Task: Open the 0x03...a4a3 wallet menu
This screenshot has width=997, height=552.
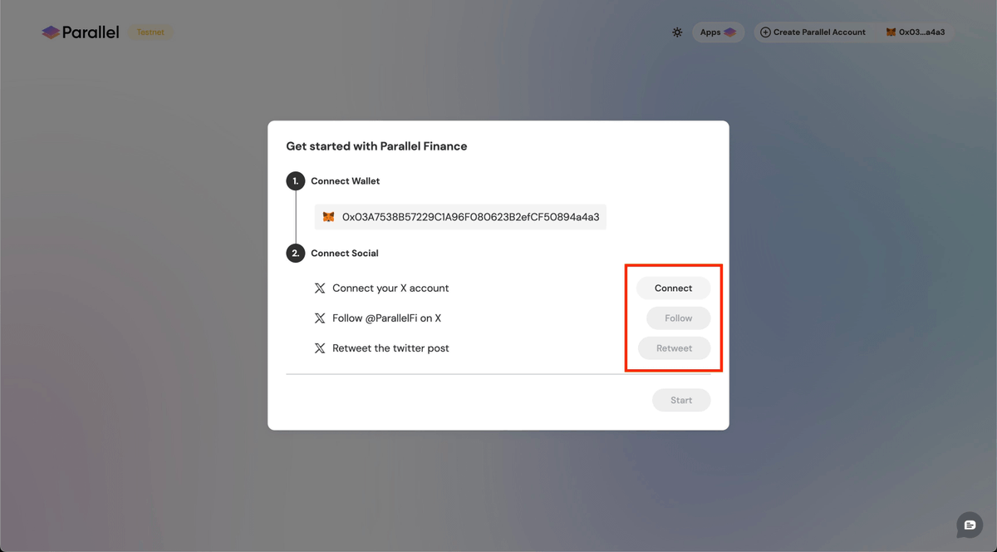Action: (x=915, y=32)
